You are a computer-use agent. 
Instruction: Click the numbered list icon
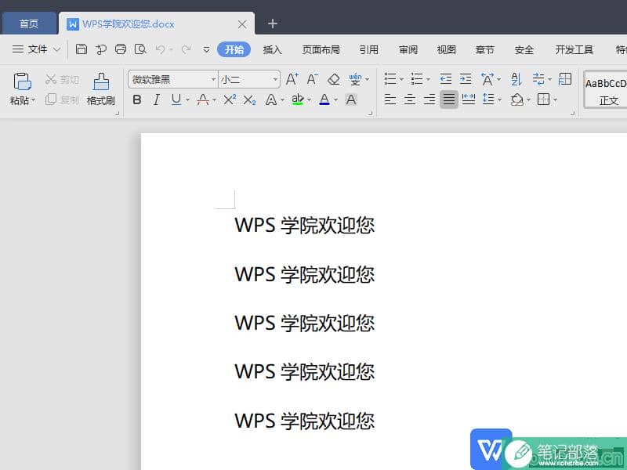click(x=417, y=79)
